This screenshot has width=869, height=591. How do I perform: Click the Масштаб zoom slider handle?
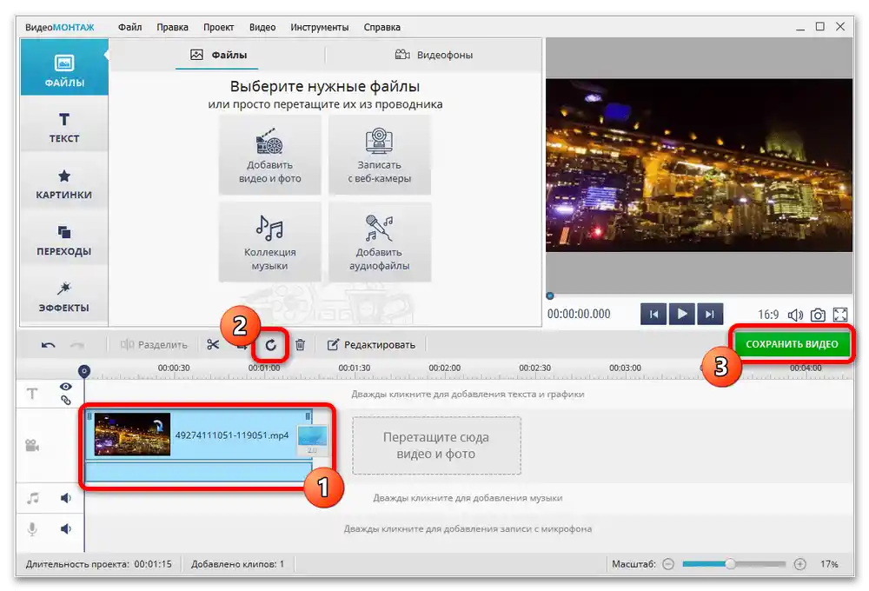(x=731, y=564)
